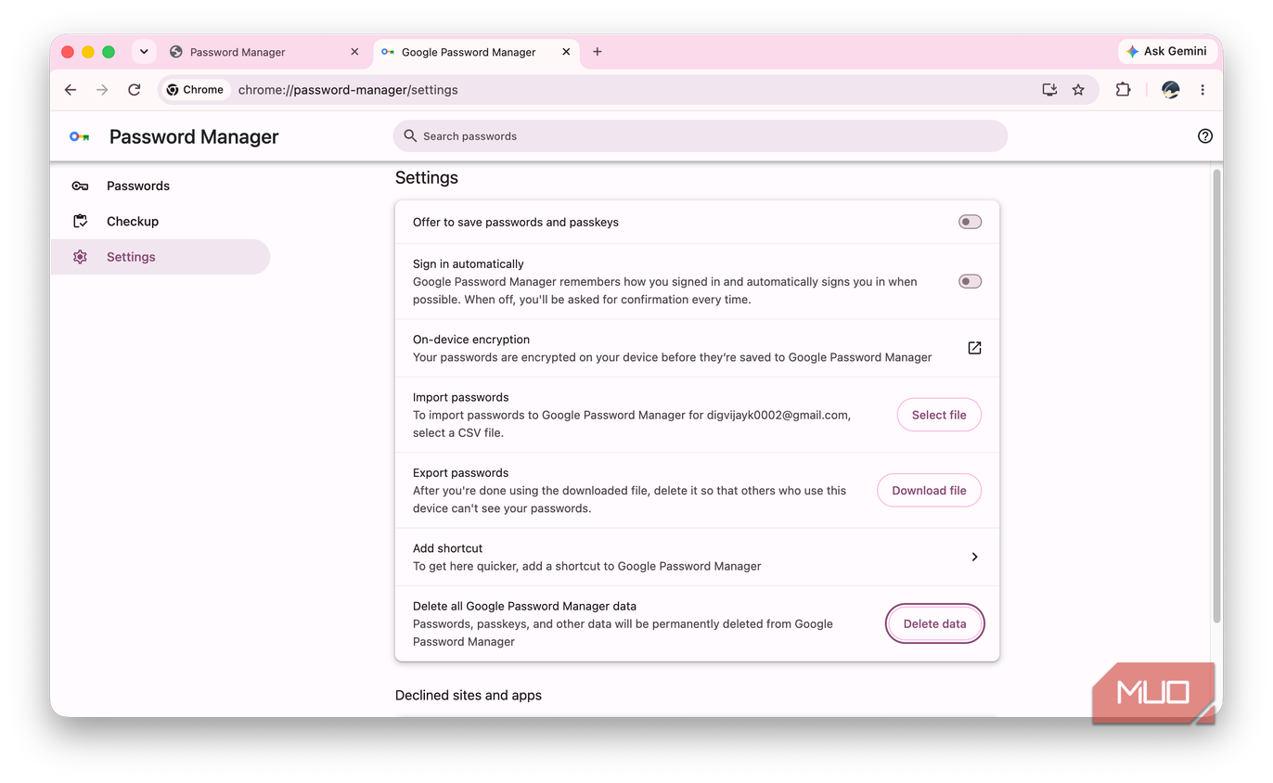Screen dimensions: 1273x783
Task: Bookmark this page with the star icon
Action: click(1078, 90)
